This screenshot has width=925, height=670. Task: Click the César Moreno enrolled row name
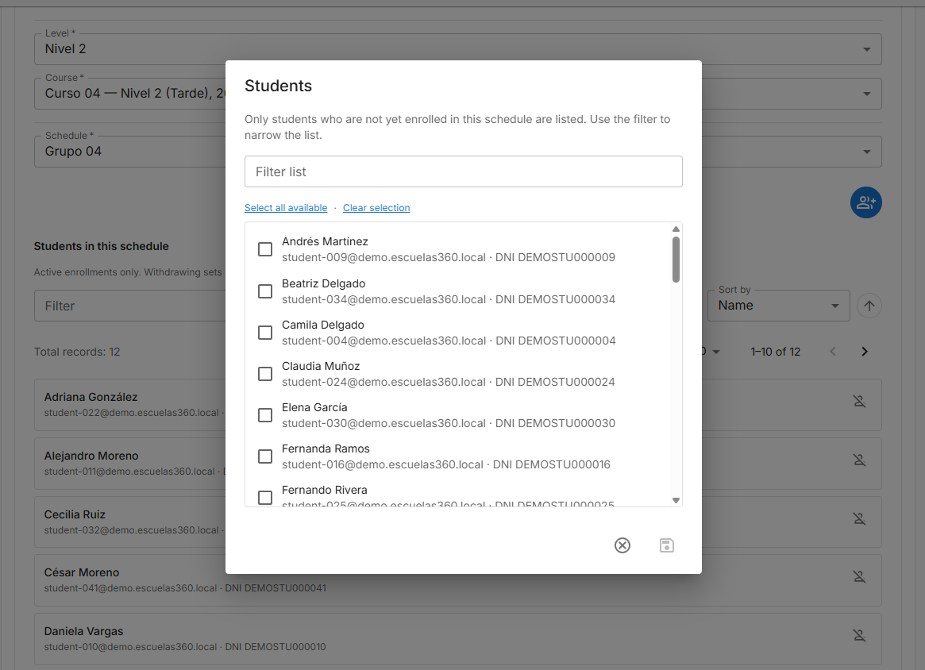coord(82,572)
